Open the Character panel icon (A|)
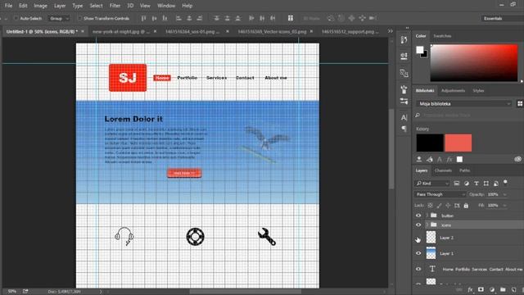The height and width of the screenshot is (295, 524). (404, 117)
